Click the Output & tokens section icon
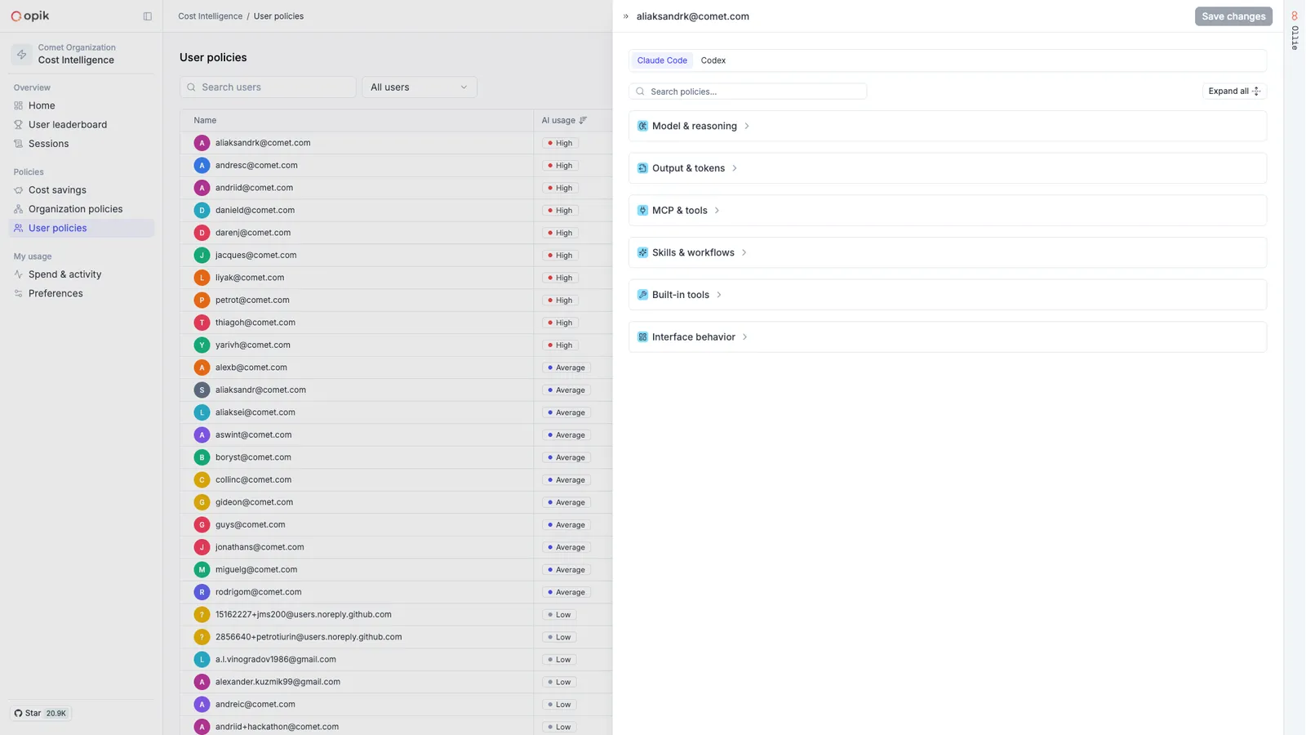This screenshot has width=1306, height=735. 642,168
